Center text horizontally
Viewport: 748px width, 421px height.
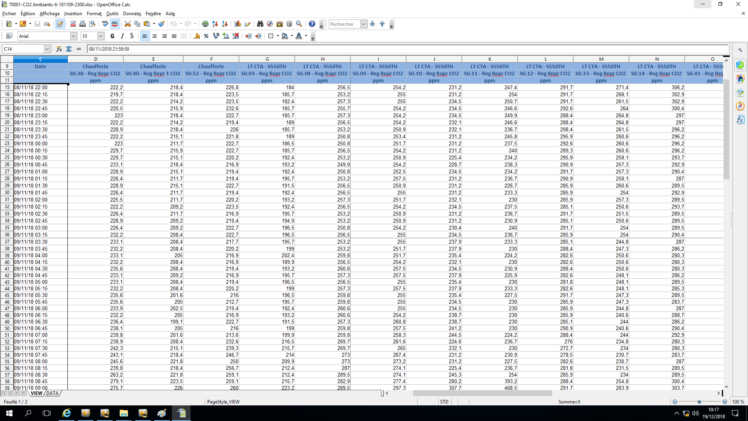(x=155, y=36)
